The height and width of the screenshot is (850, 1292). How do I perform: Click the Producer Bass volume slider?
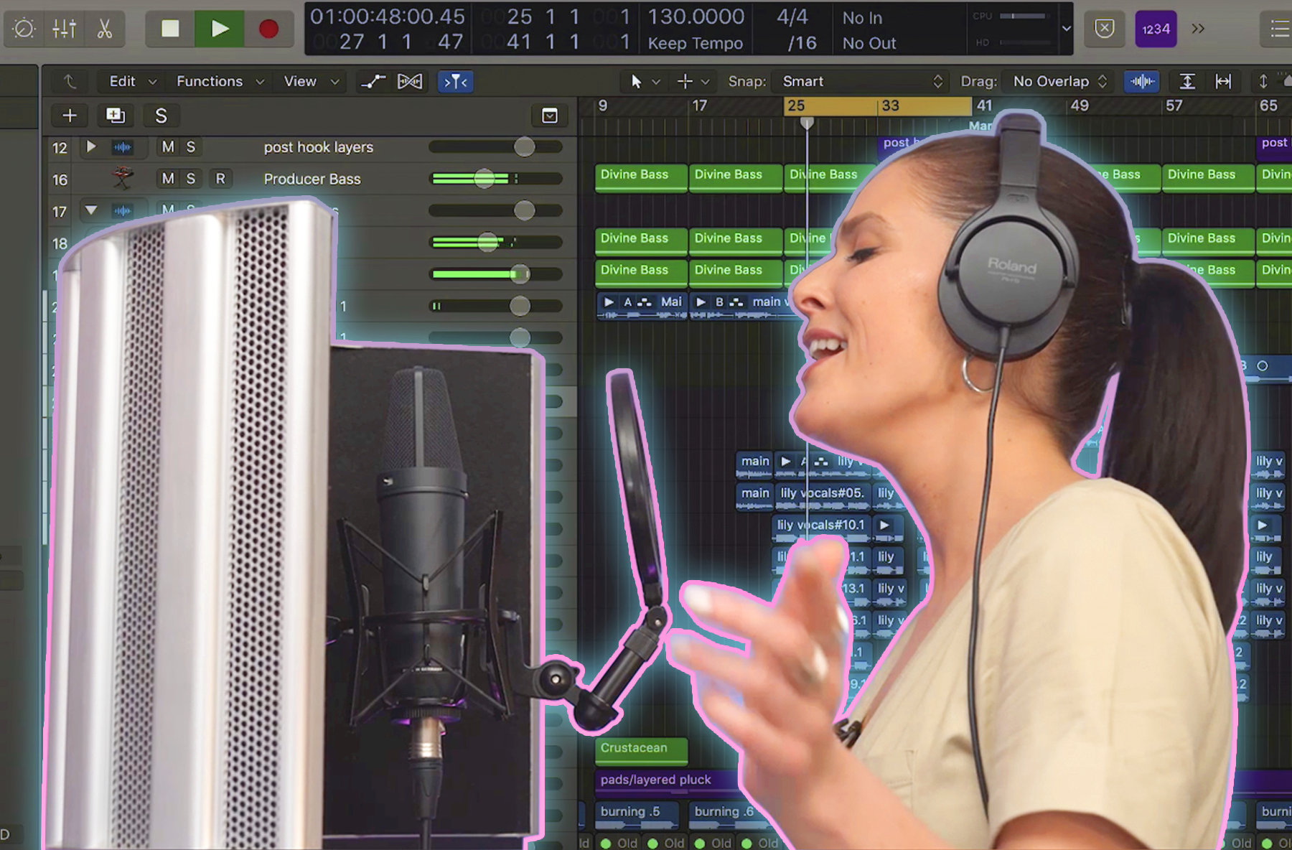(x=484, y=179)
